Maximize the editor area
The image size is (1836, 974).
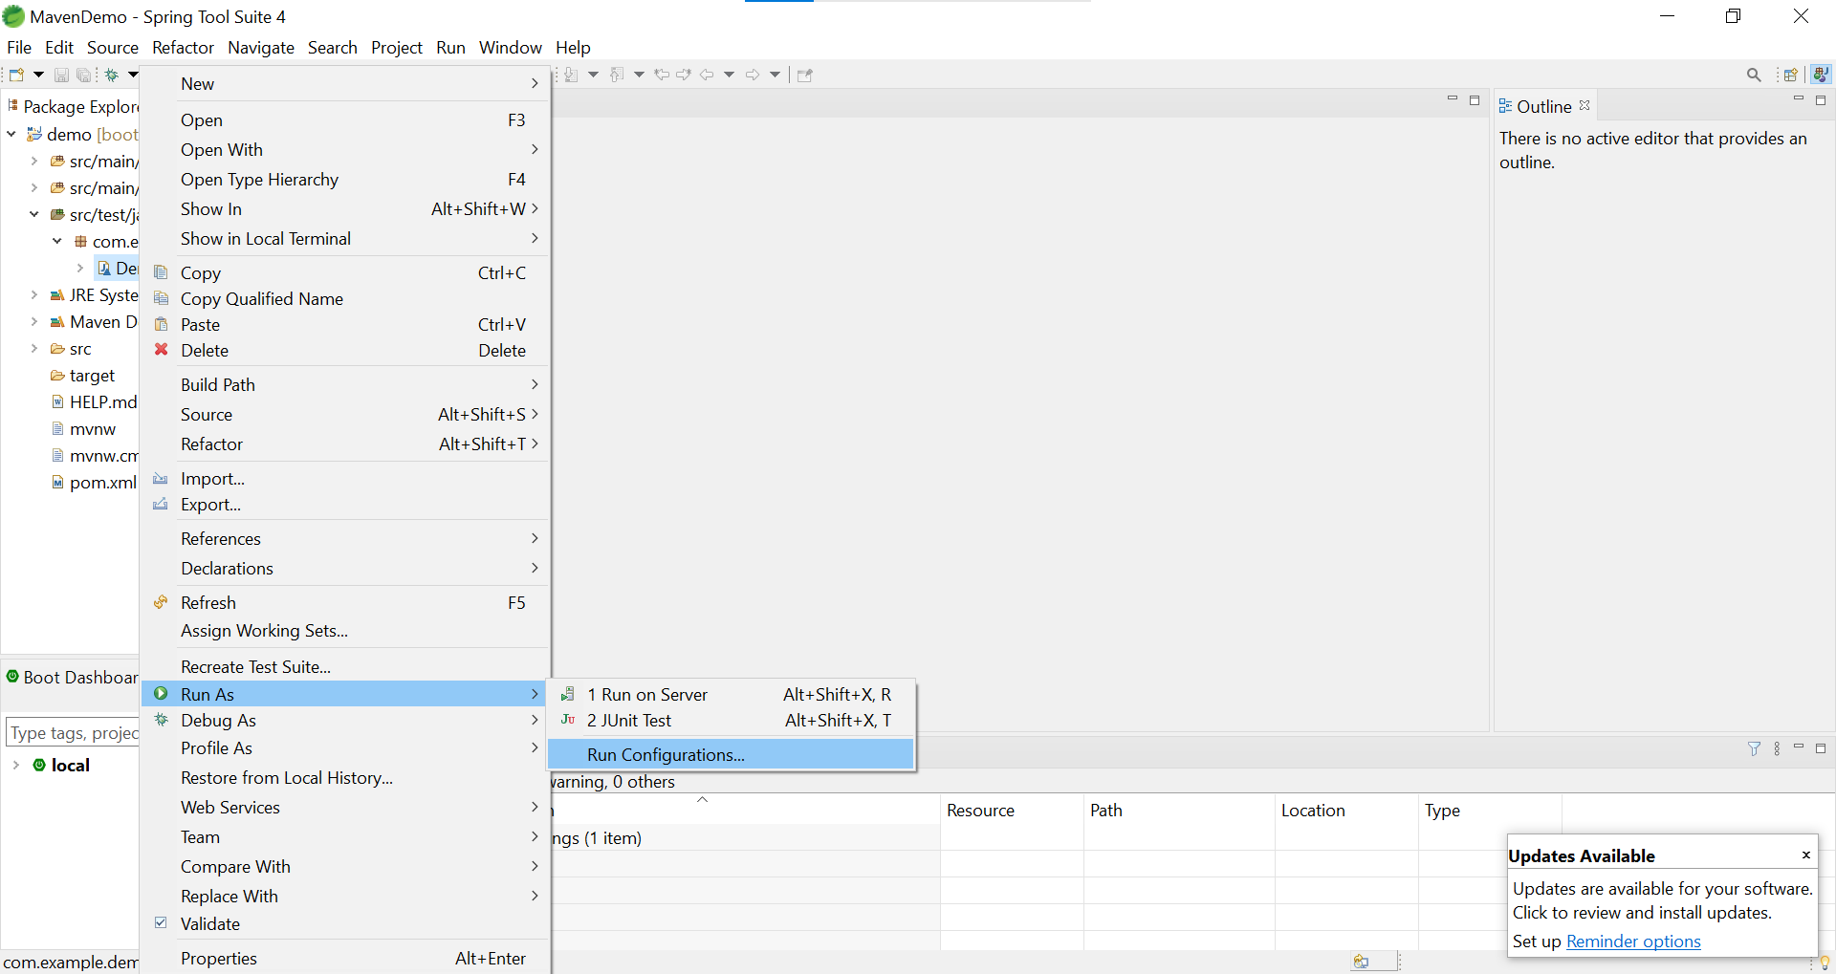click(x=1475, y=99)
